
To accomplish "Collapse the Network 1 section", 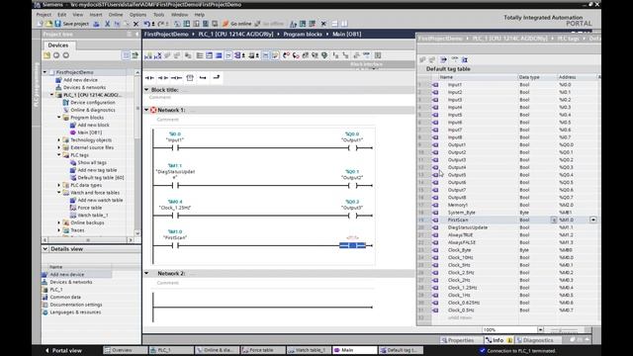I will tap(146, 110).
